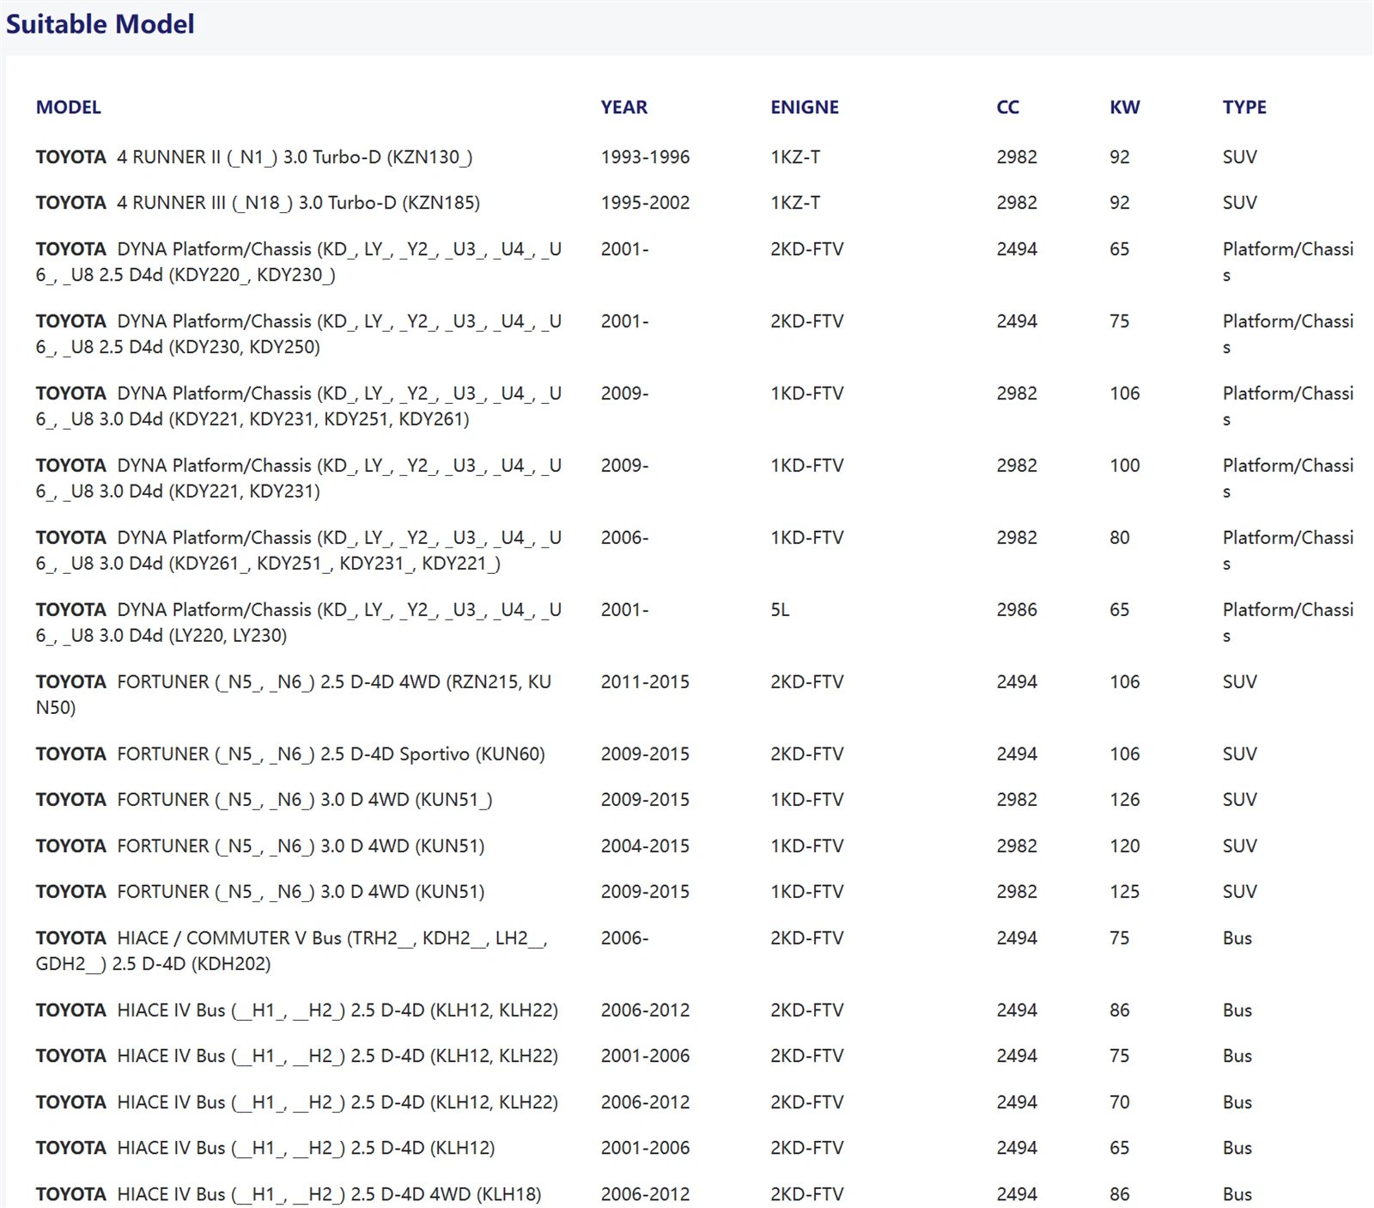Image resolution: width=1374 pixels, height=1208 pixels.
Task: Click Platform/Chassis type in DYNA LY220 row
Action: click(1288, 623)
